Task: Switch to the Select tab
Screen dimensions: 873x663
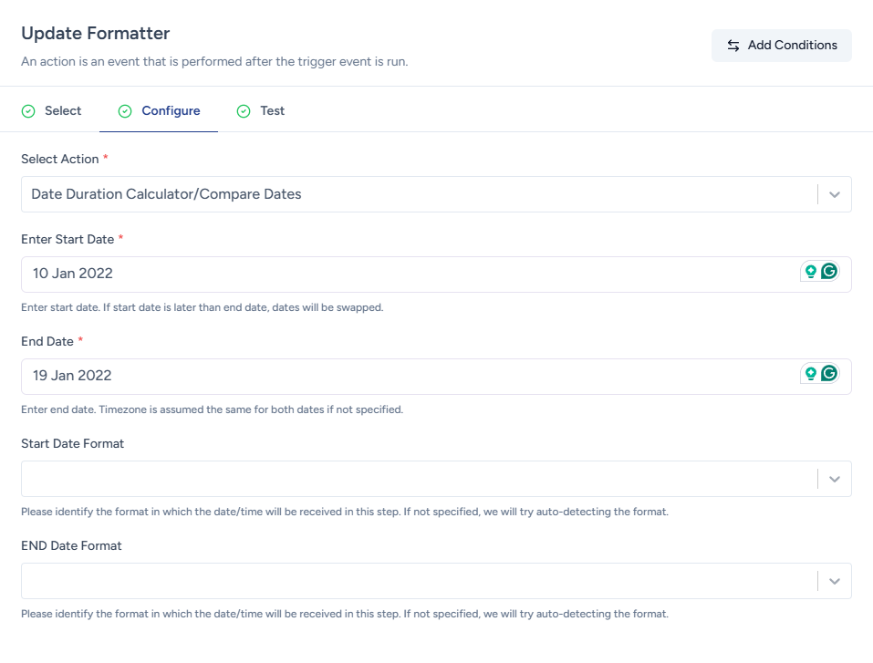Action: coord(63,111)
